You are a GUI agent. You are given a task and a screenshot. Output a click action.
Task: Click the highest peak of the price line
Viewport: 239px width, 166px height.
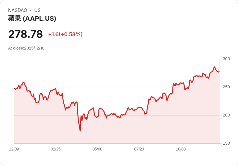214,67
